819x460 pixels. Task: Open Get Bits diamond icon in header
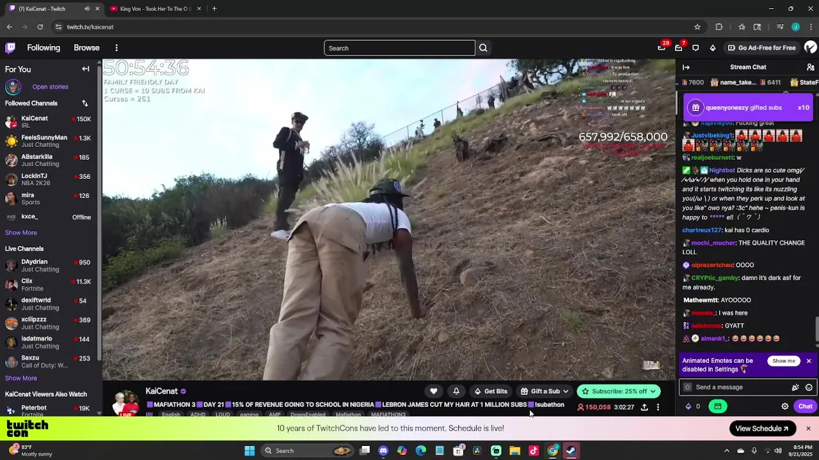coord(713,48)
